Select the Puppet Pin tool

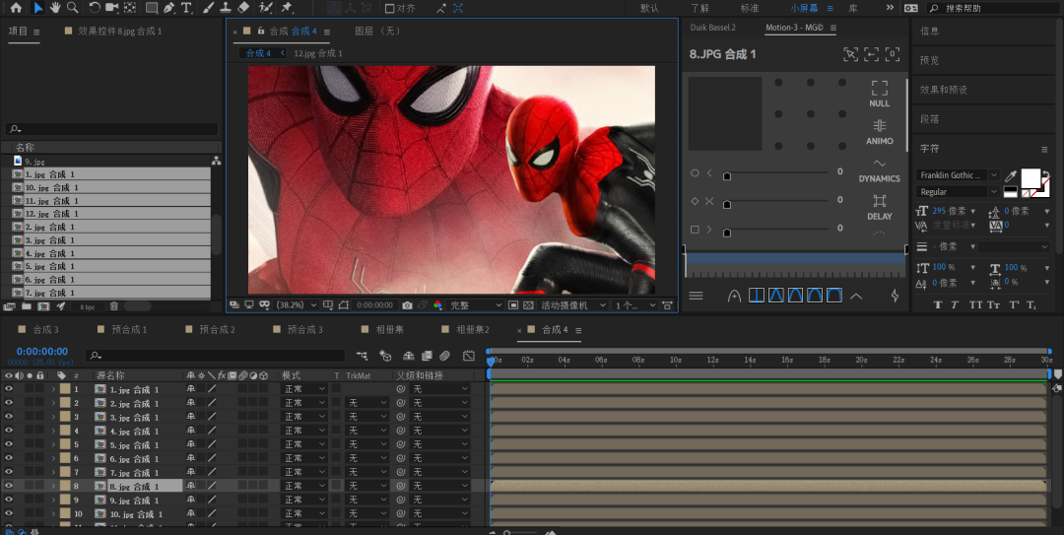[x=287, y=8]
